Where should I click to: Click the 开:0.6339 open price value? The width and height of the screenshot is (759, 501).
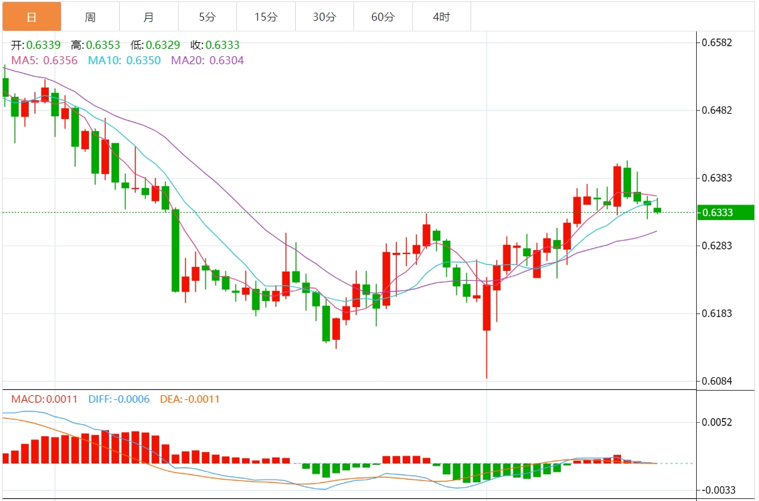coord(36,45)
